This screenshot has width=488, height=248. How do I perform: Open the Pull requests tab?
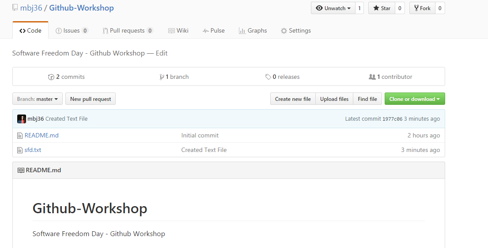point(128,30)
